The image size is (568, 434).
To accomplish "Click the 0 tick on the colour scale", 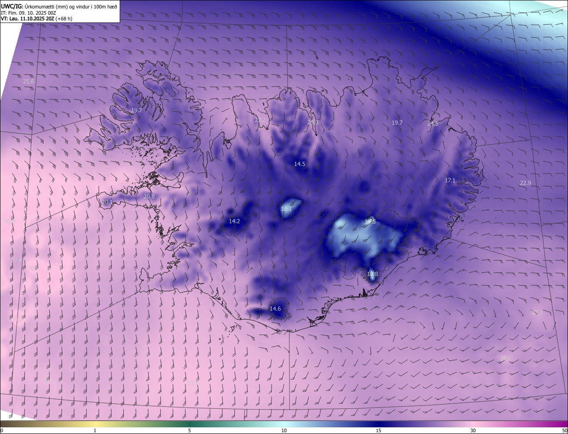I will [2, 430].
